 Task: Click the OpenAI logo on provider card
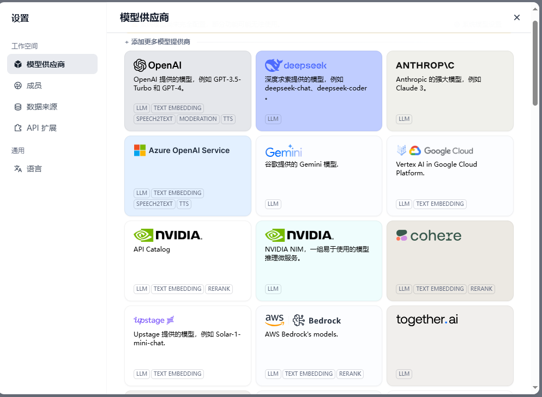tap(157, 65)
